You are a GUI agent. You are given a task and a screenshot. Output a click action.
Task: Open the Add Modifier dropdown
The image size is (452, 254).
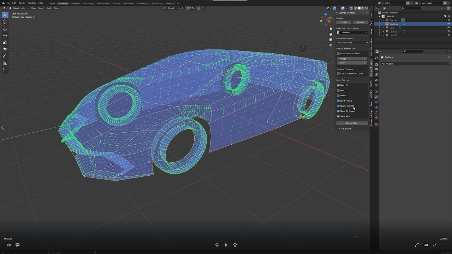[415, 64]
